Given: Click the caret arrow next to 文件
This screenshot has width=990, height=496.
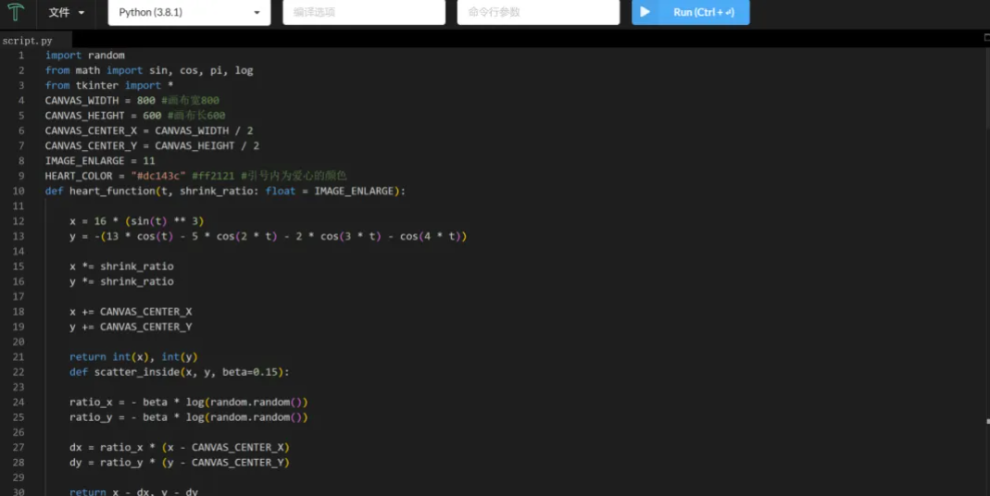Looking at the screenshot, I should coord(81,13).
